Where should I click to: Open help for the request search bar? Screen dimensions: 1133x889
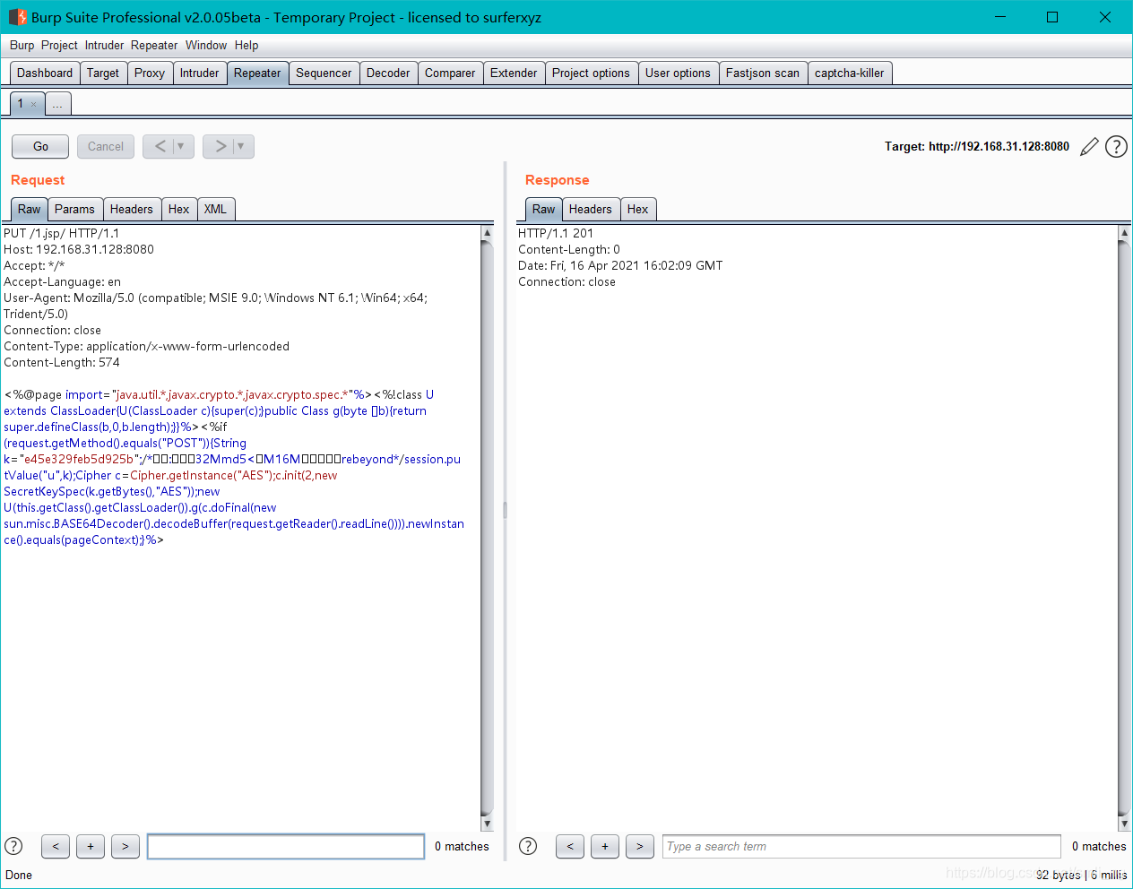click(x=13, y=846)
